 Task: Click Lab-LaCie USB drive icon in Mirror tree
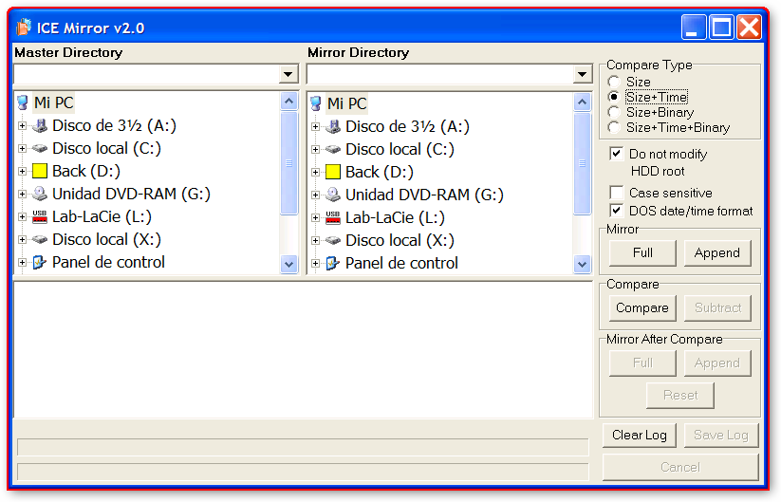[332, 217]
